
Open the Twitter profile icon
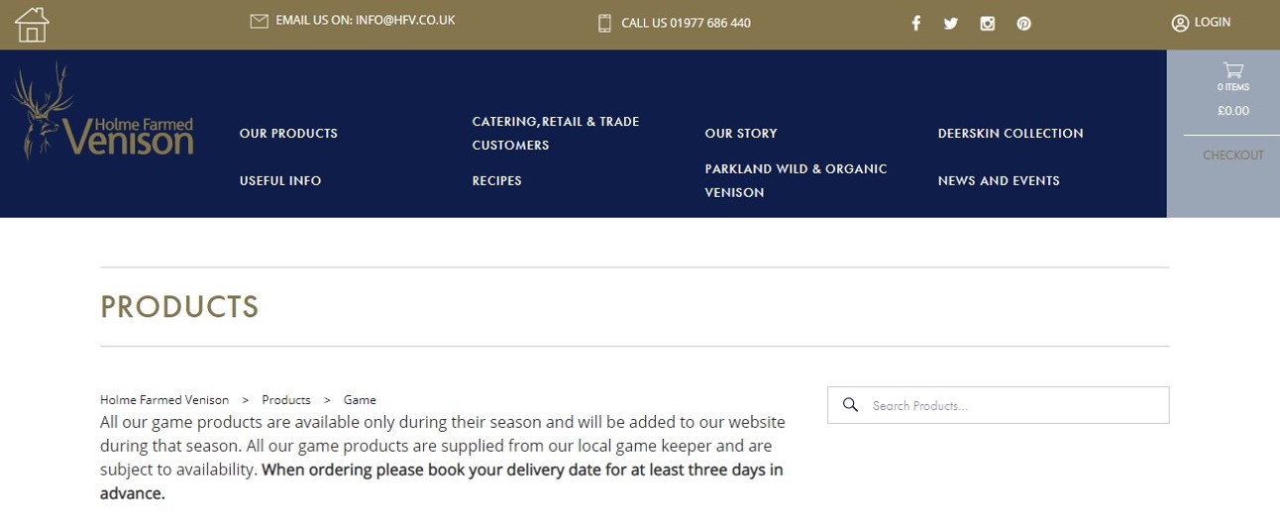point(951,24)
